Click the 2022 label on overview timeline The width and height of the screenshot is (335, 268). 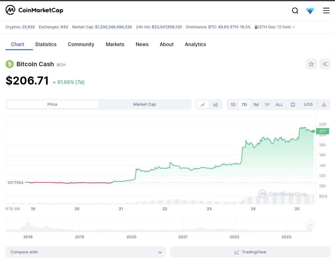[234, 237]
